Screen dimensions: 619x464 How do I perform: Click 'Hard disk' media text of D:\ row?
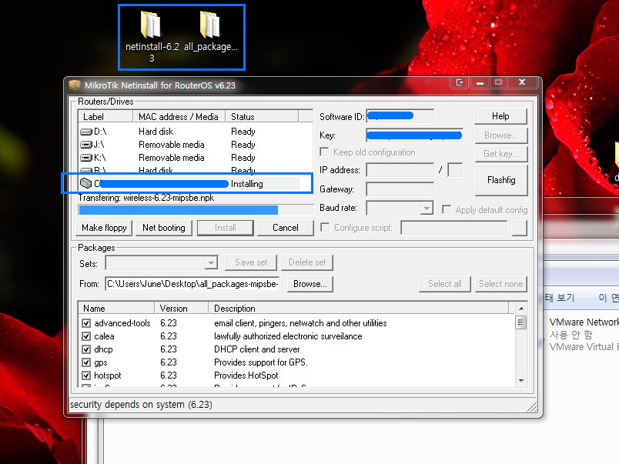pos(156,132)
